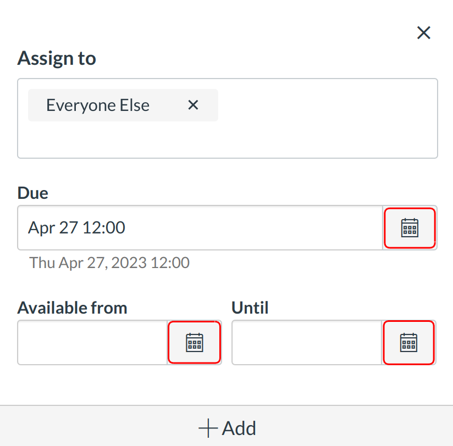
Task: Click the Thu Apr 27, 2023 12:00 hint
Action: pyautogui.click(x=109, y=263)
